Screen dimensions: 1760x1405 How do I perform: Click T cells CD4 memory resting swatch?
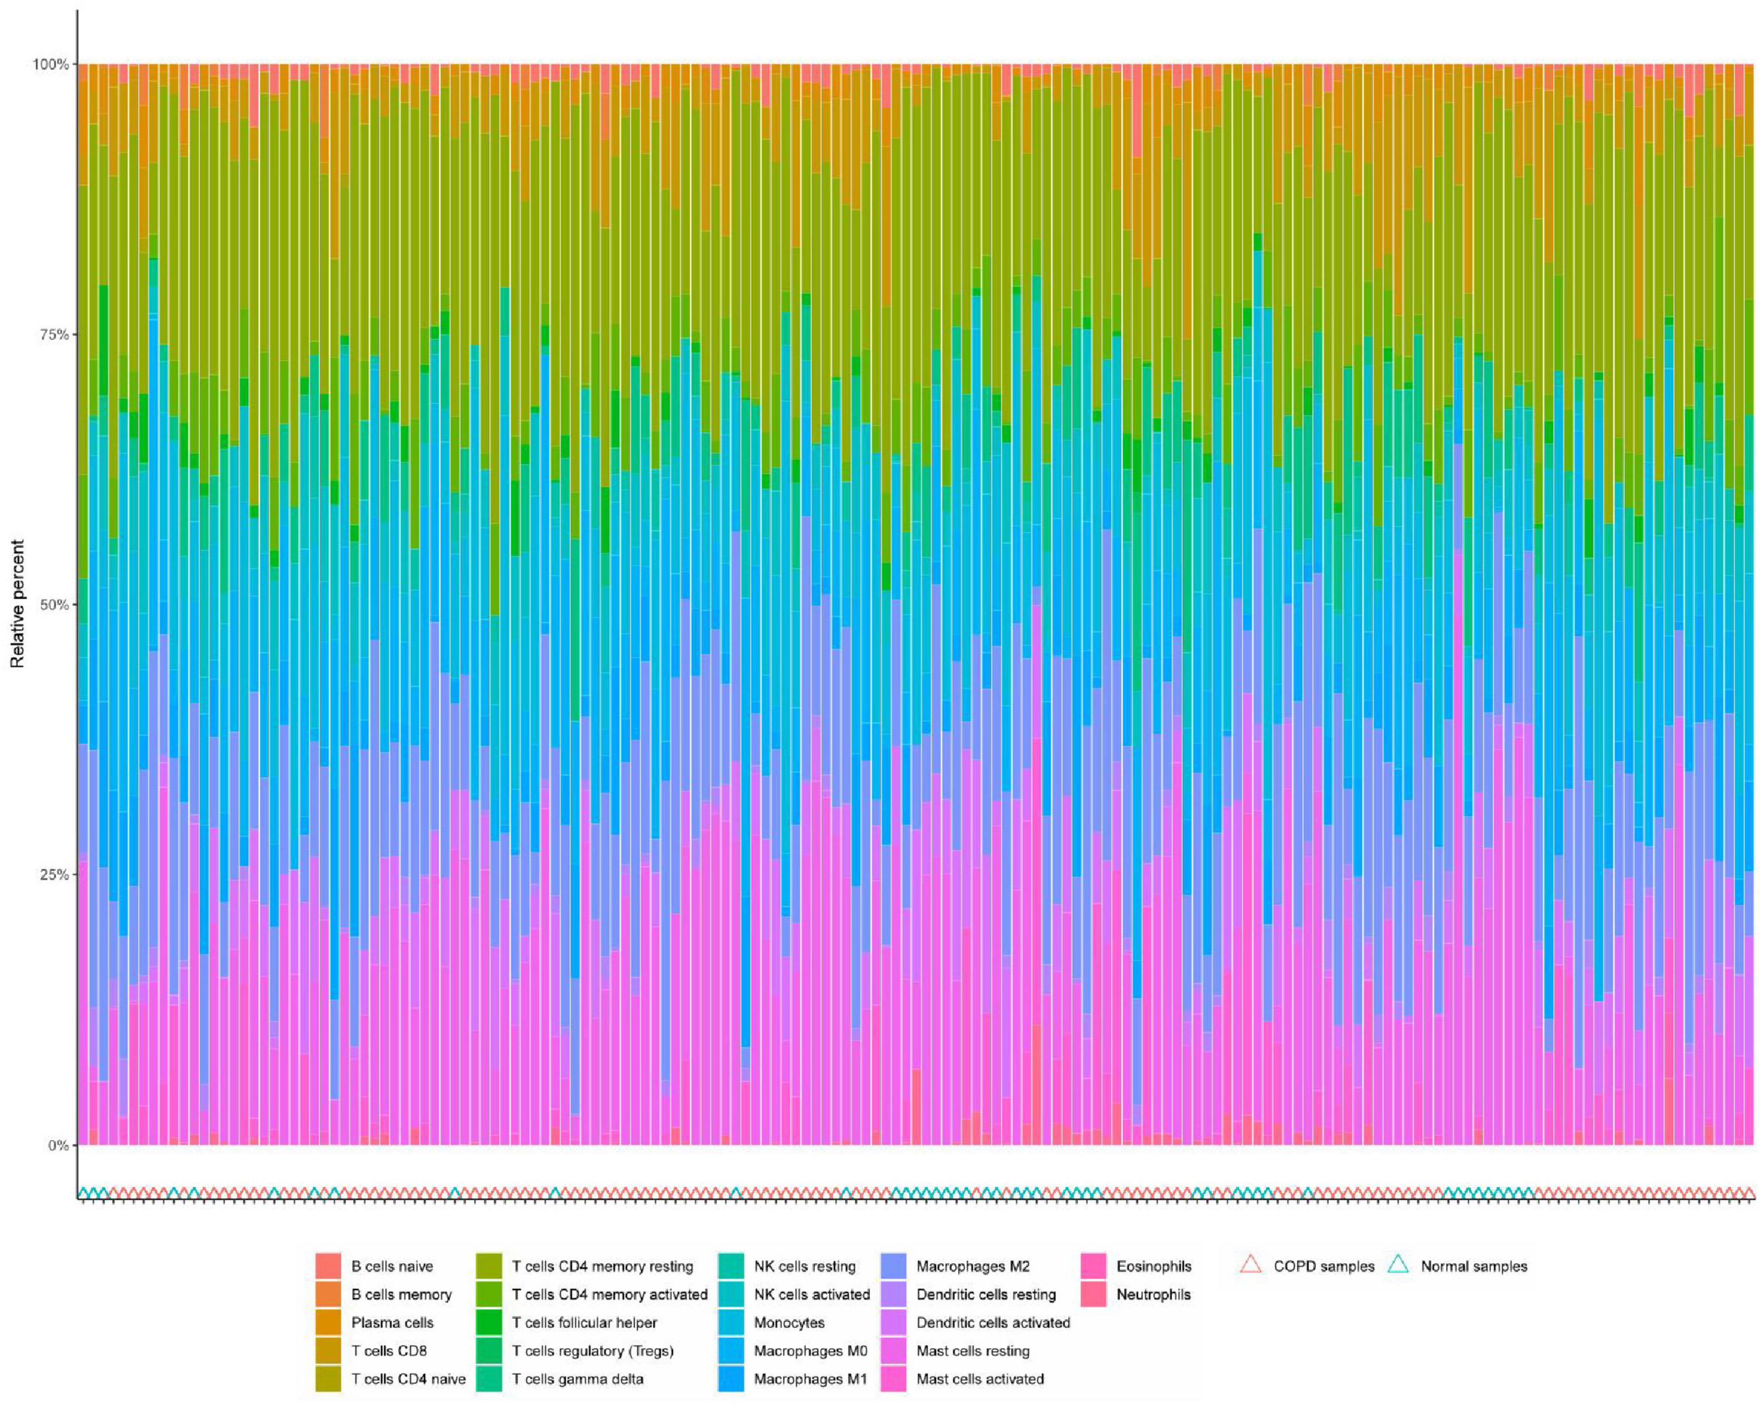click(x=489, y=1265)
